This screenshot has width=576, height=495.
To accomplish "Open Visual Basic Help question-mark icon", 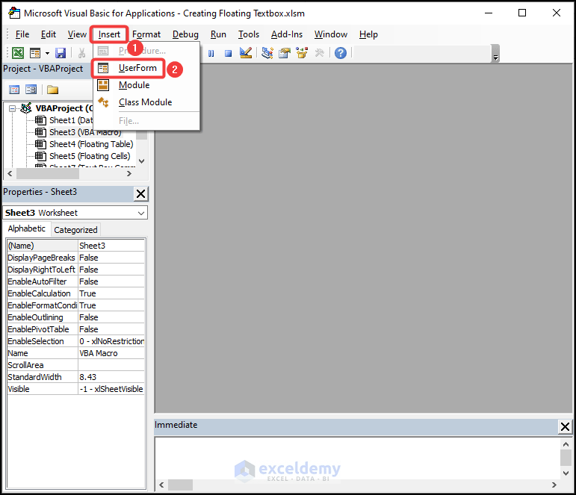I will [x=341, y=53].
